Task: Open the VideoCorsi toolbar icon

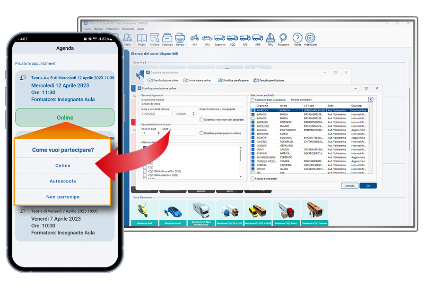Action: click(x=310, y=39)
